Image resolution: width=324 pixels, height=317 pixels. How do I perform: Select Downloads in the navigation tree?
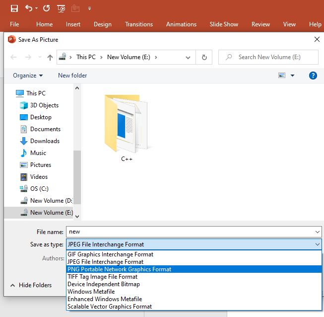click(x=45, y=141)
